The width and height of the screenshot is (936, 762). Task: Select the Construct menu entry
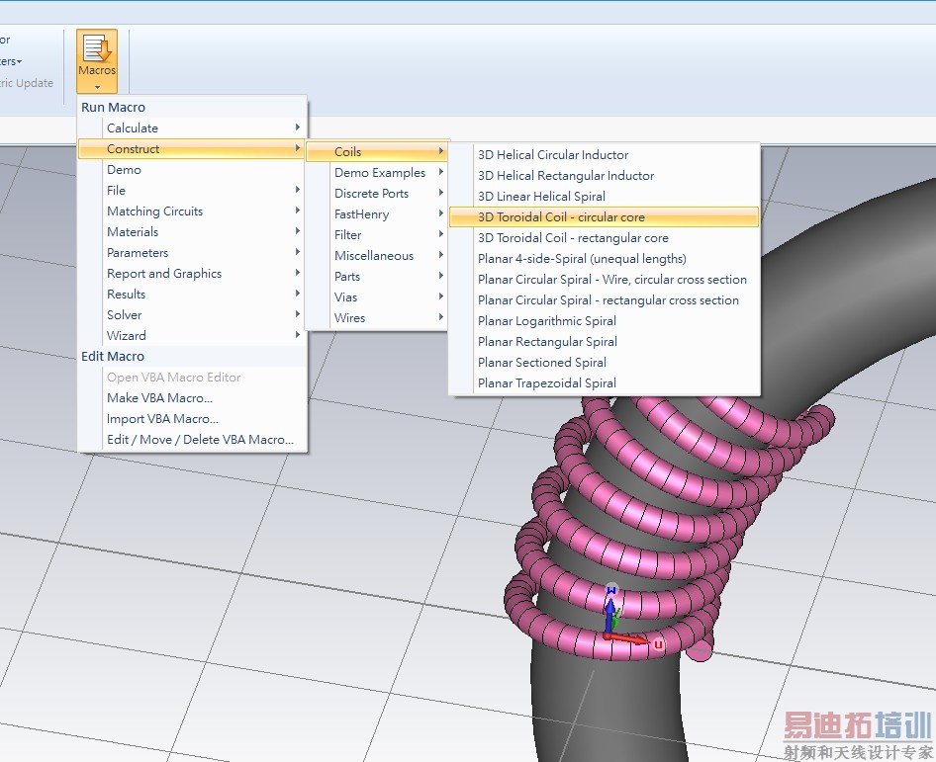point(192,149)
